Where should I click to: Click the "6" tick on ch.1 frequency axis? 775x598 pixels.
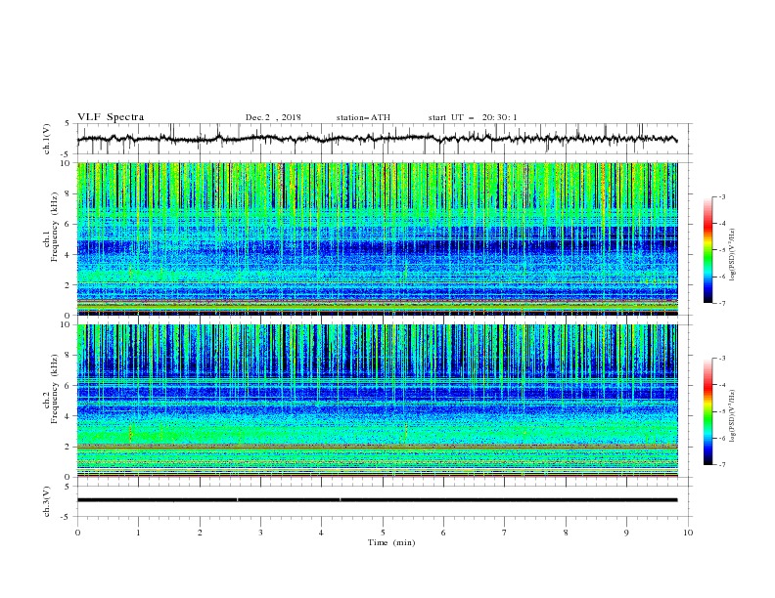[69, 224]
